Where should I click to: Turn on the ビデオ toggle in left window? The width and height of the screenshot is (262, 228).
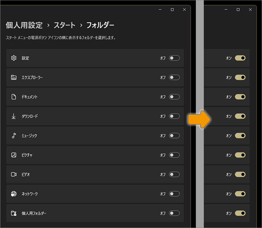point(174,174)
